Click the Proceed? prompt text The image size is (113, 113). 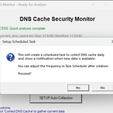(25, 74)
